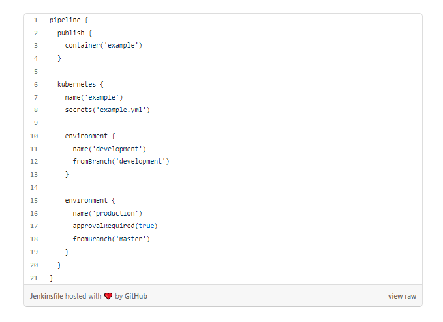Click fromBranch('development') code text

point(121,162)
